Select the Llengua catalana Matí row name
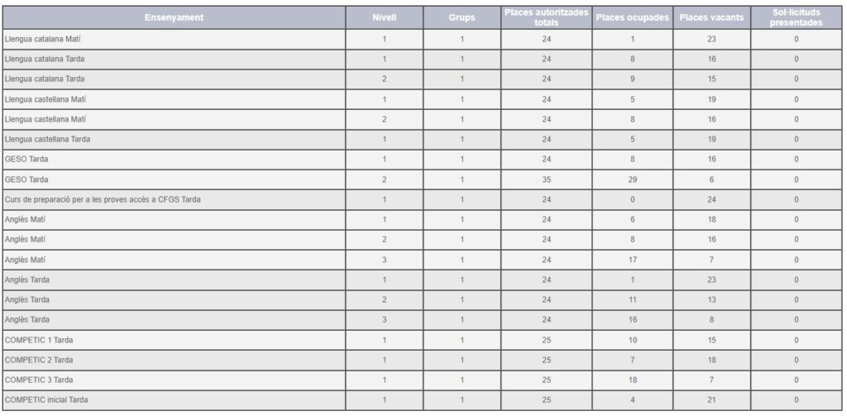 coord(43,39)
